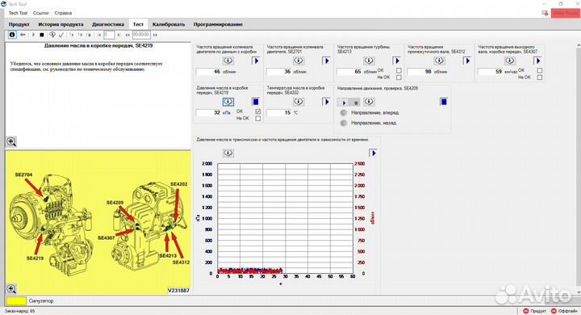Check Не ОК for oil pressure SE4219

pos(258,119)
